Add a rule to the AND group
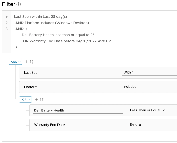Viewport: 177px width, 143px height. point(27,62)
